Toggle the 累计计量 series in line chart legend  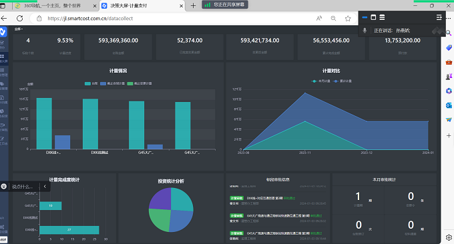pos(343,81)
